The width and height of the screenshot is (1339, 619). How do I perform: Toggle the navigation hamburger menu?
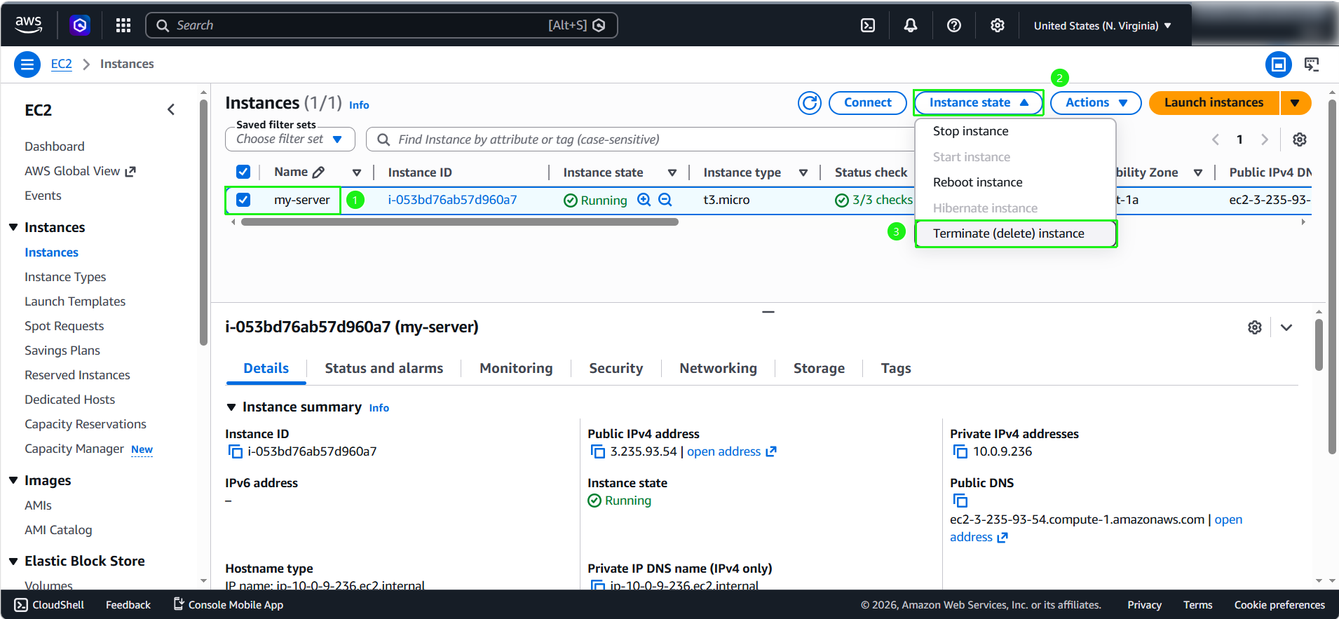click(x=27, y=64)
